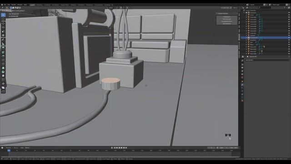291x164 pixels.
Task: Switch to the UV Editing workspace tab
Action: (55, 5)
